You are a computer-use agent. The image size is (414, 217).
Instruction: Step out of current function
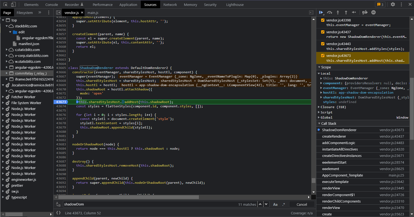[x=346, y=12]
